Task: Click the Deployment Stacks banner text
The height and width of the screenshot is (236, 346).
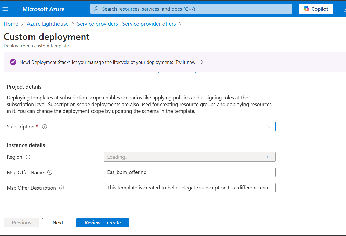Action: (107, 62)
